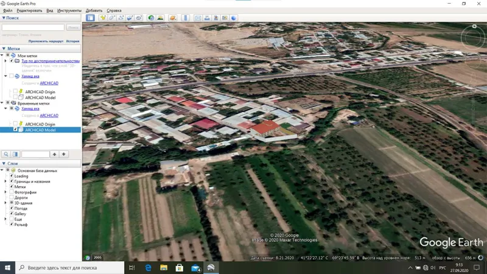Open the Файл menu
Image resolution: width=487 pixels, height=274 pixels.
click(x=7, y=10)
